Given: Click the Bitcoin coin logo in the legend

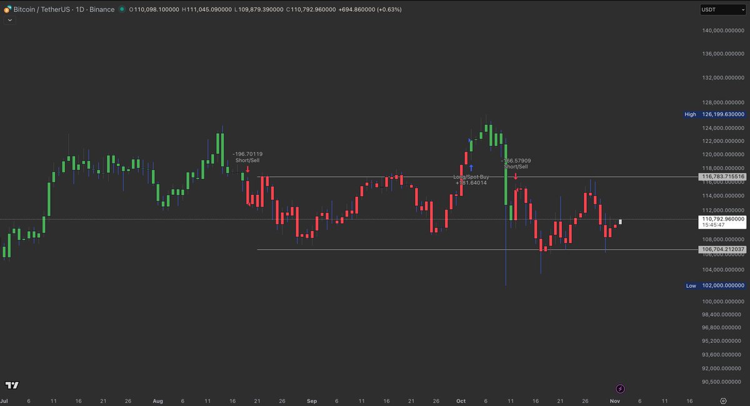Looking at the screenshot, I should (x=7, y=9).
